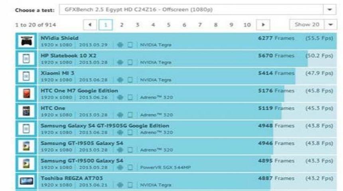Open the HTC One M7 Google Edition thumbnail
Image resolution: width=343 pixels, height=191 pixels.
tap(26, 94)
